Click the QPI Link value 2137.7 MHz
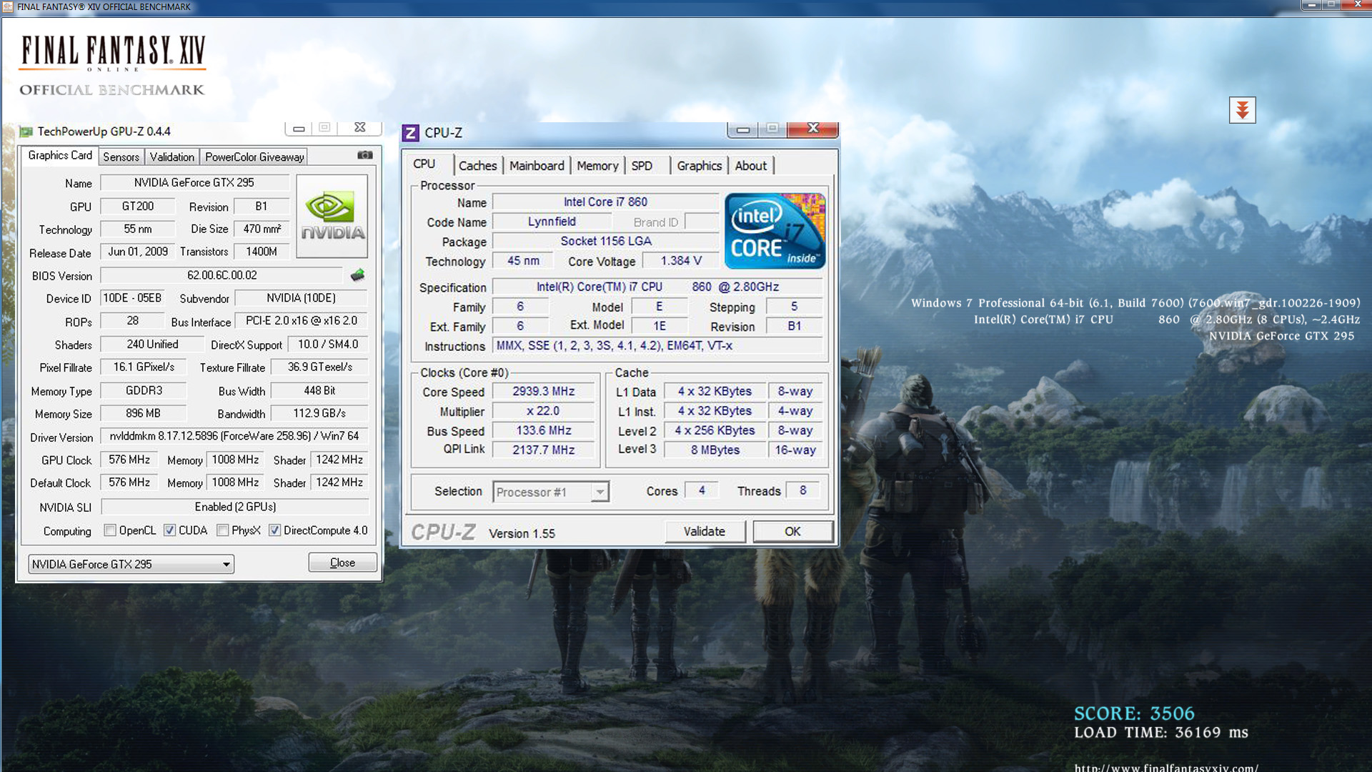This screenshot has width=1372, height=772. click(543, 450)
